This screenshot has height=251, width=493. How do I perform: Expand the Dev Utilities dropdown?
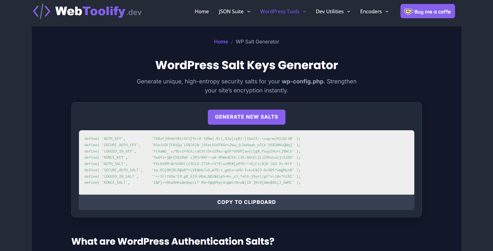pos(329,11)
